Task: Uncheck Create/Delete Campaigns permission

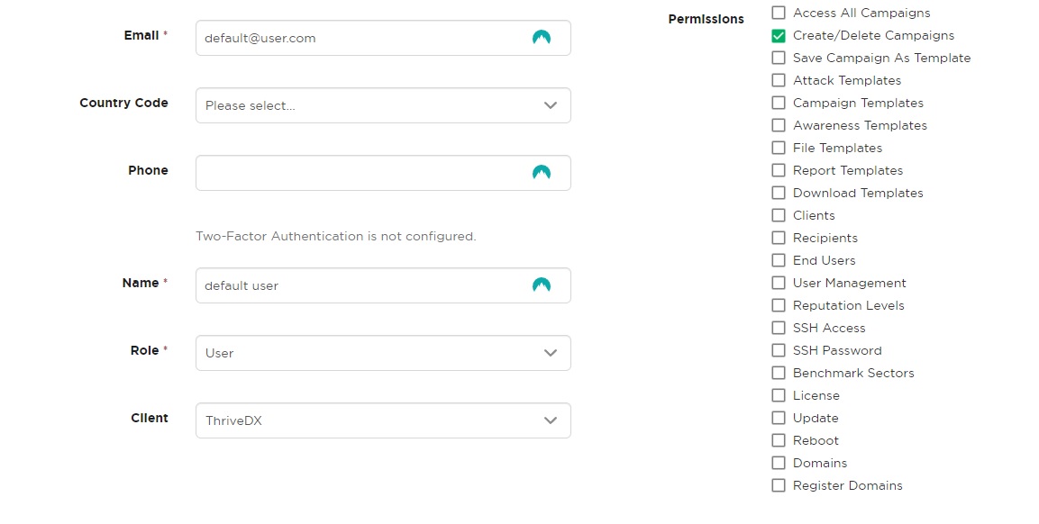Action: click(779, 35)
